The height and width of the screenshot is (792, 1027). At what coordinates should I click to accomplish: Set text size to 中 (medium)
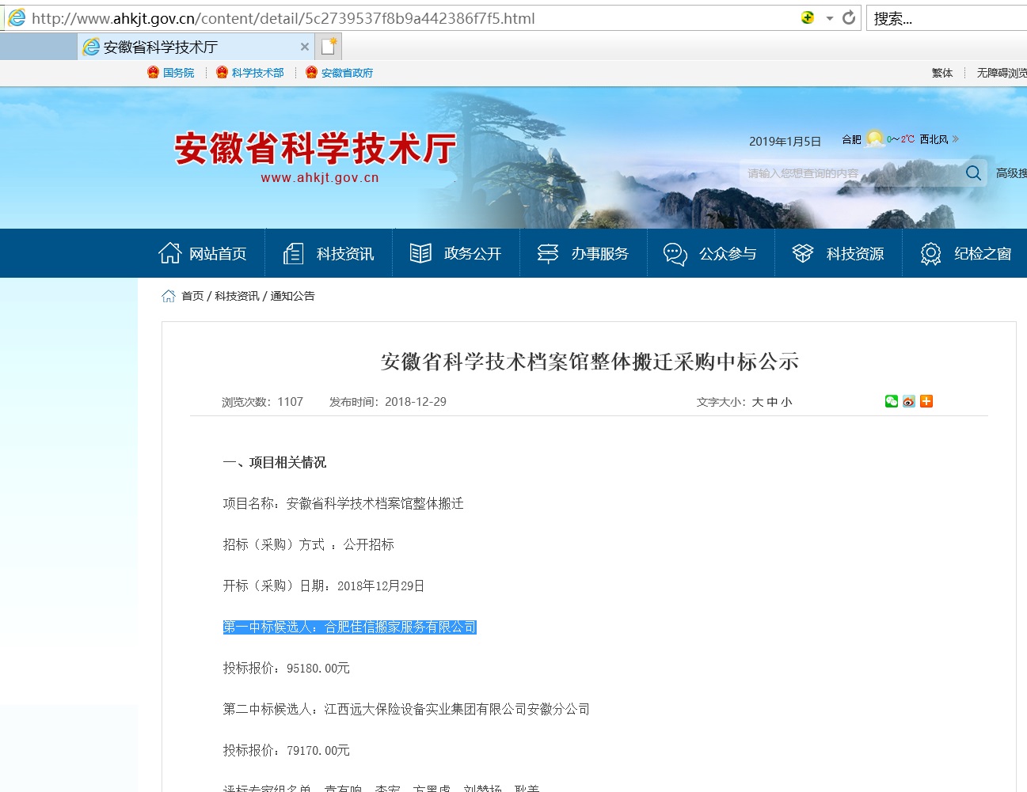click(772, 402)
